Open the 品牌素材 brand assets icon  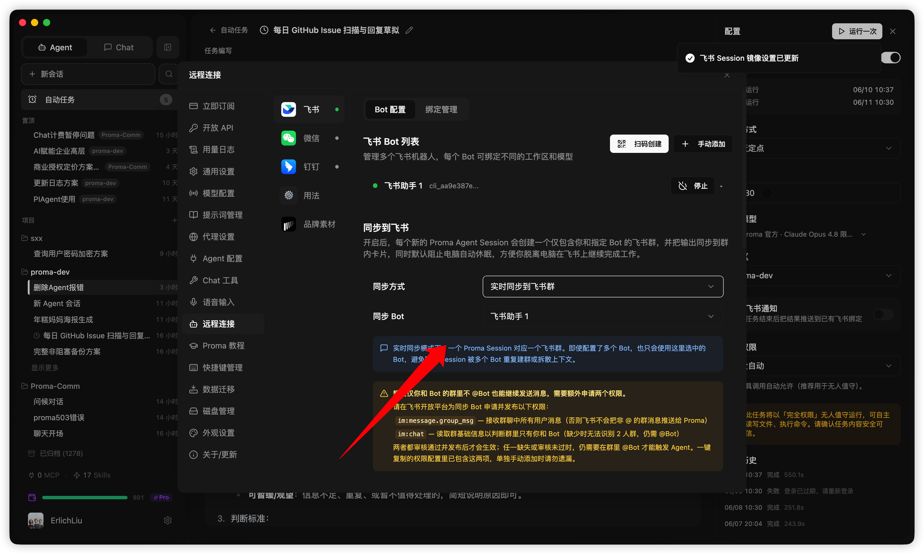pyautogui.click(x=288, y=224)
